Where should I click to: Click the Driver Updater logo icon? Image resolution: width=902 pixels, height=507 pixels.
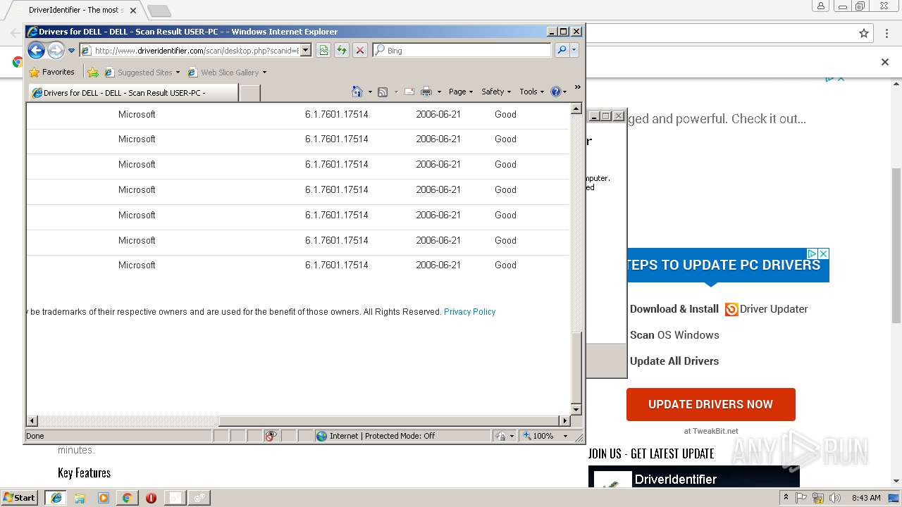click(731, 309)
